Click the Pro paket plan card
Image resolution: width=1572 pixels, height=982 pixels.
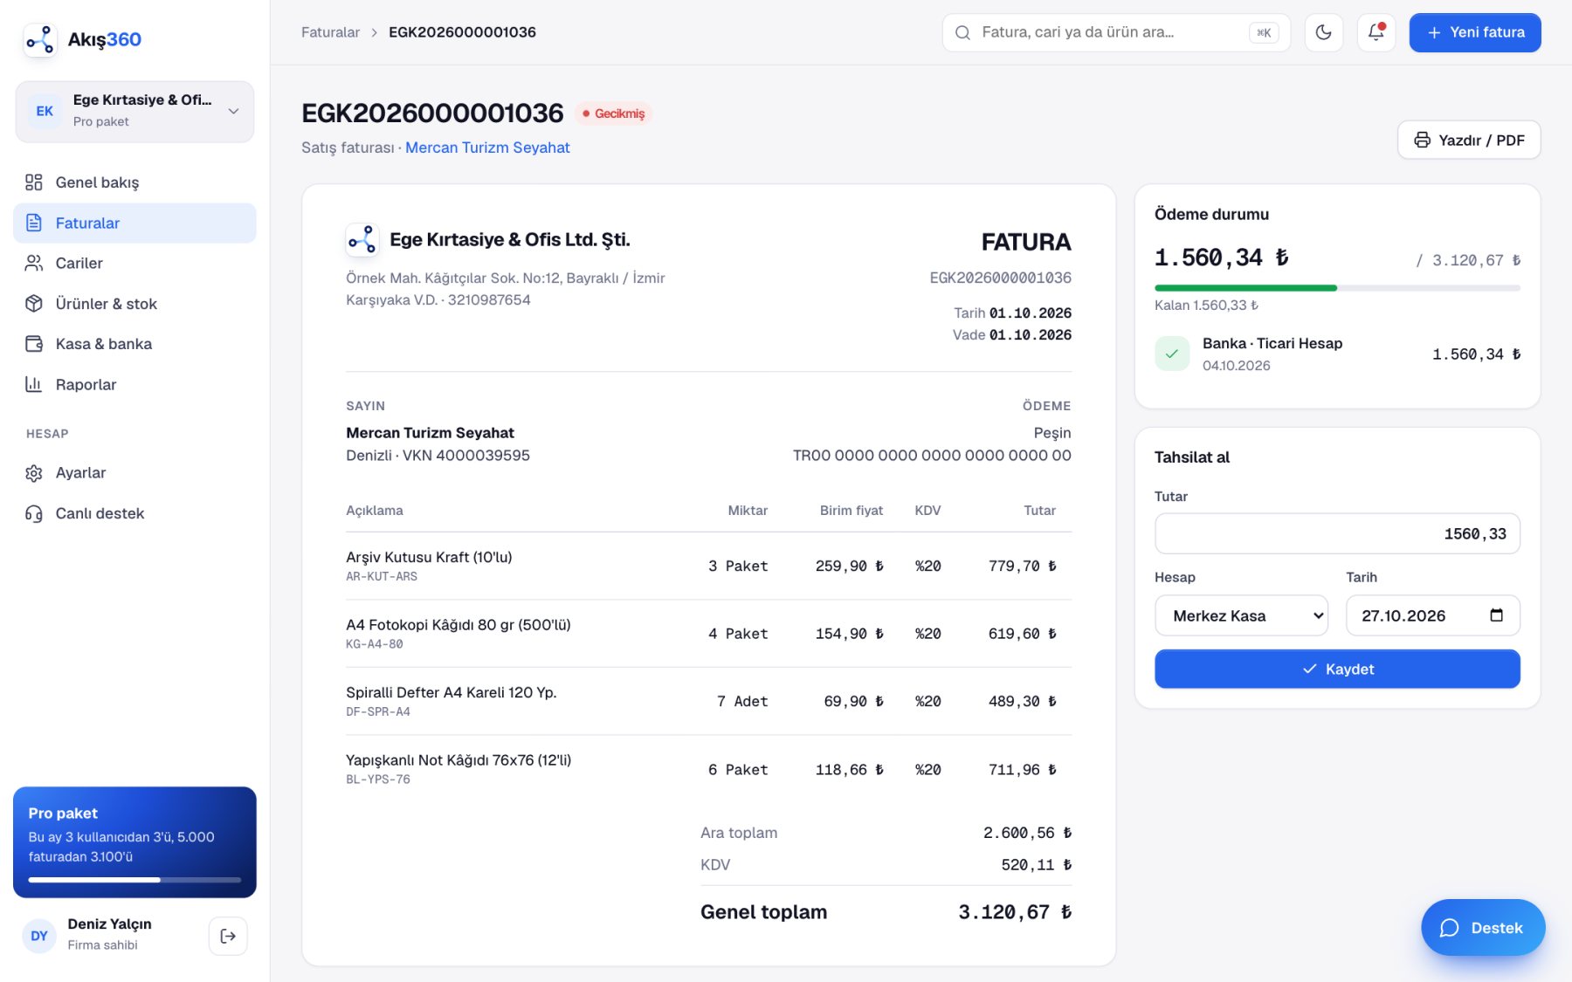(134, 842)
